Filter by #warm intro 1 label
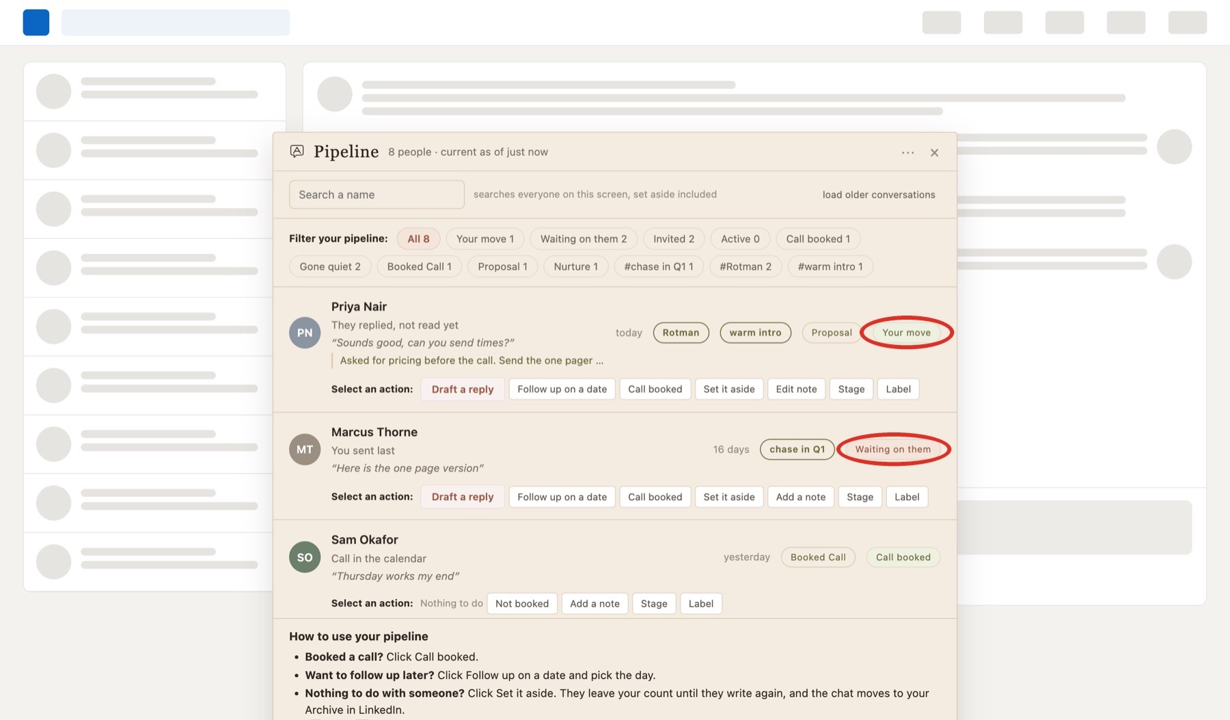This screenshot has height=720, width=1230. 830,266
